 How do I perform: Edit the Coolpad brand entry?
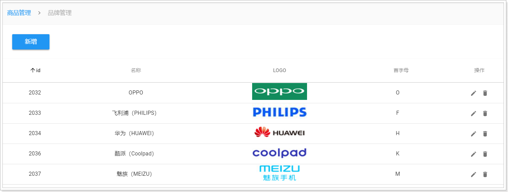473,154
